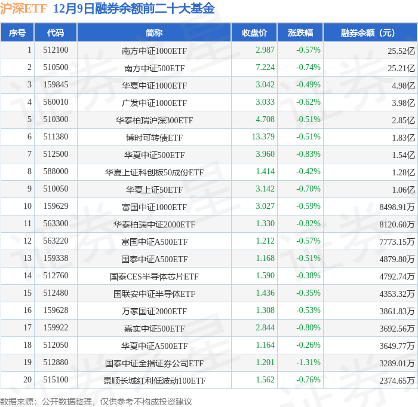Click the 8498.91万 balance value
Viewport: 418px width, 407px height.
(x=397, y=207)
